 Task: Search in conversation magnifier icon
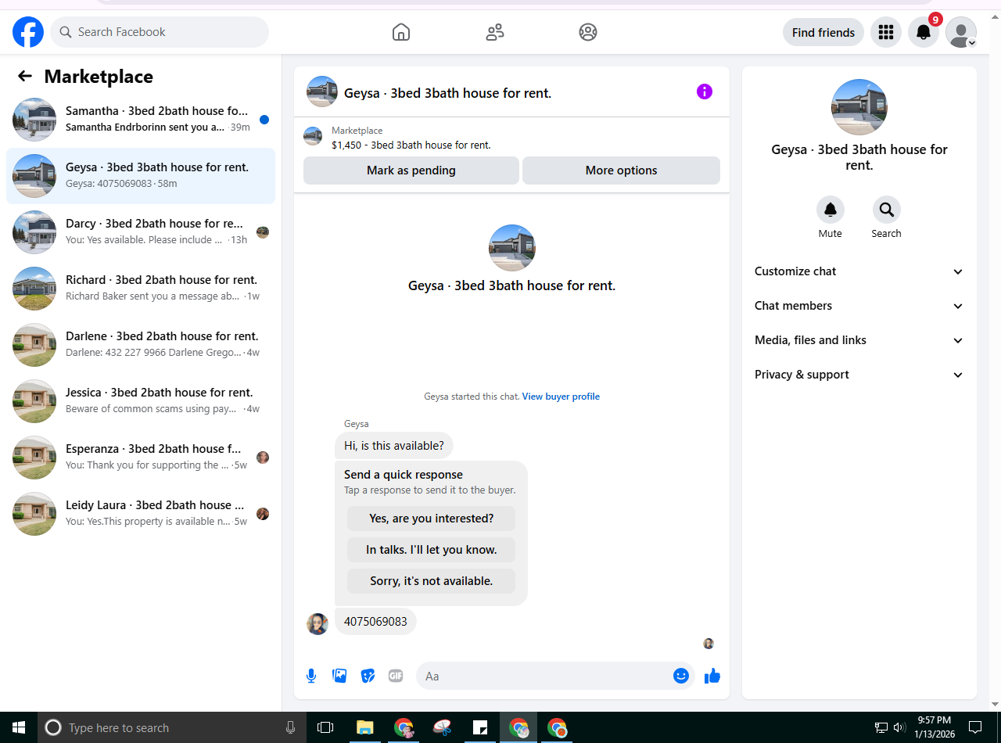tap(887, 210)
